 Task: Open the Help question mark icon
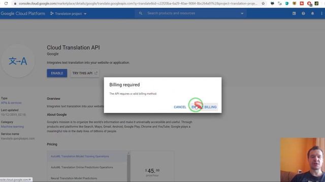coord(303,14)
